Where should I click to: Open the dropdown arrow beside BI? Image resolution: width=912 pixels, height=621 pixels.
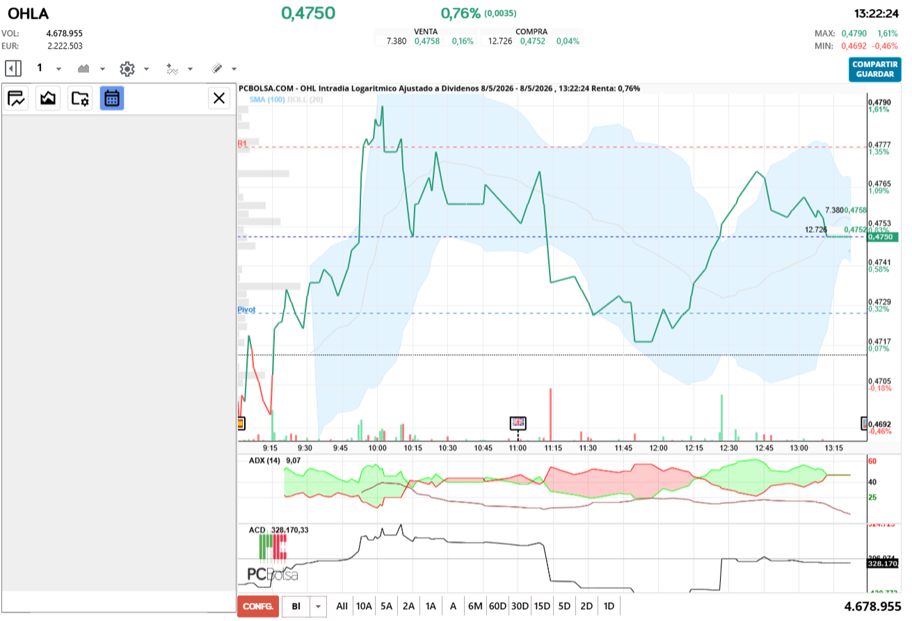pyautogui.click(x=318, y=606)
